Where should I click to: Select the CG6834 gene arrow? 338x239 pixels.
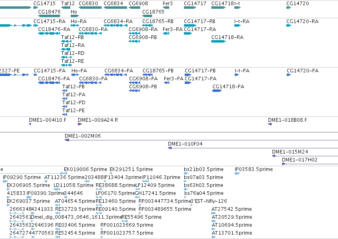115,8
